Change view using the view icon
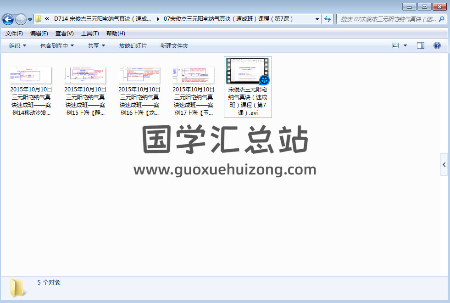 pos(395,45)
